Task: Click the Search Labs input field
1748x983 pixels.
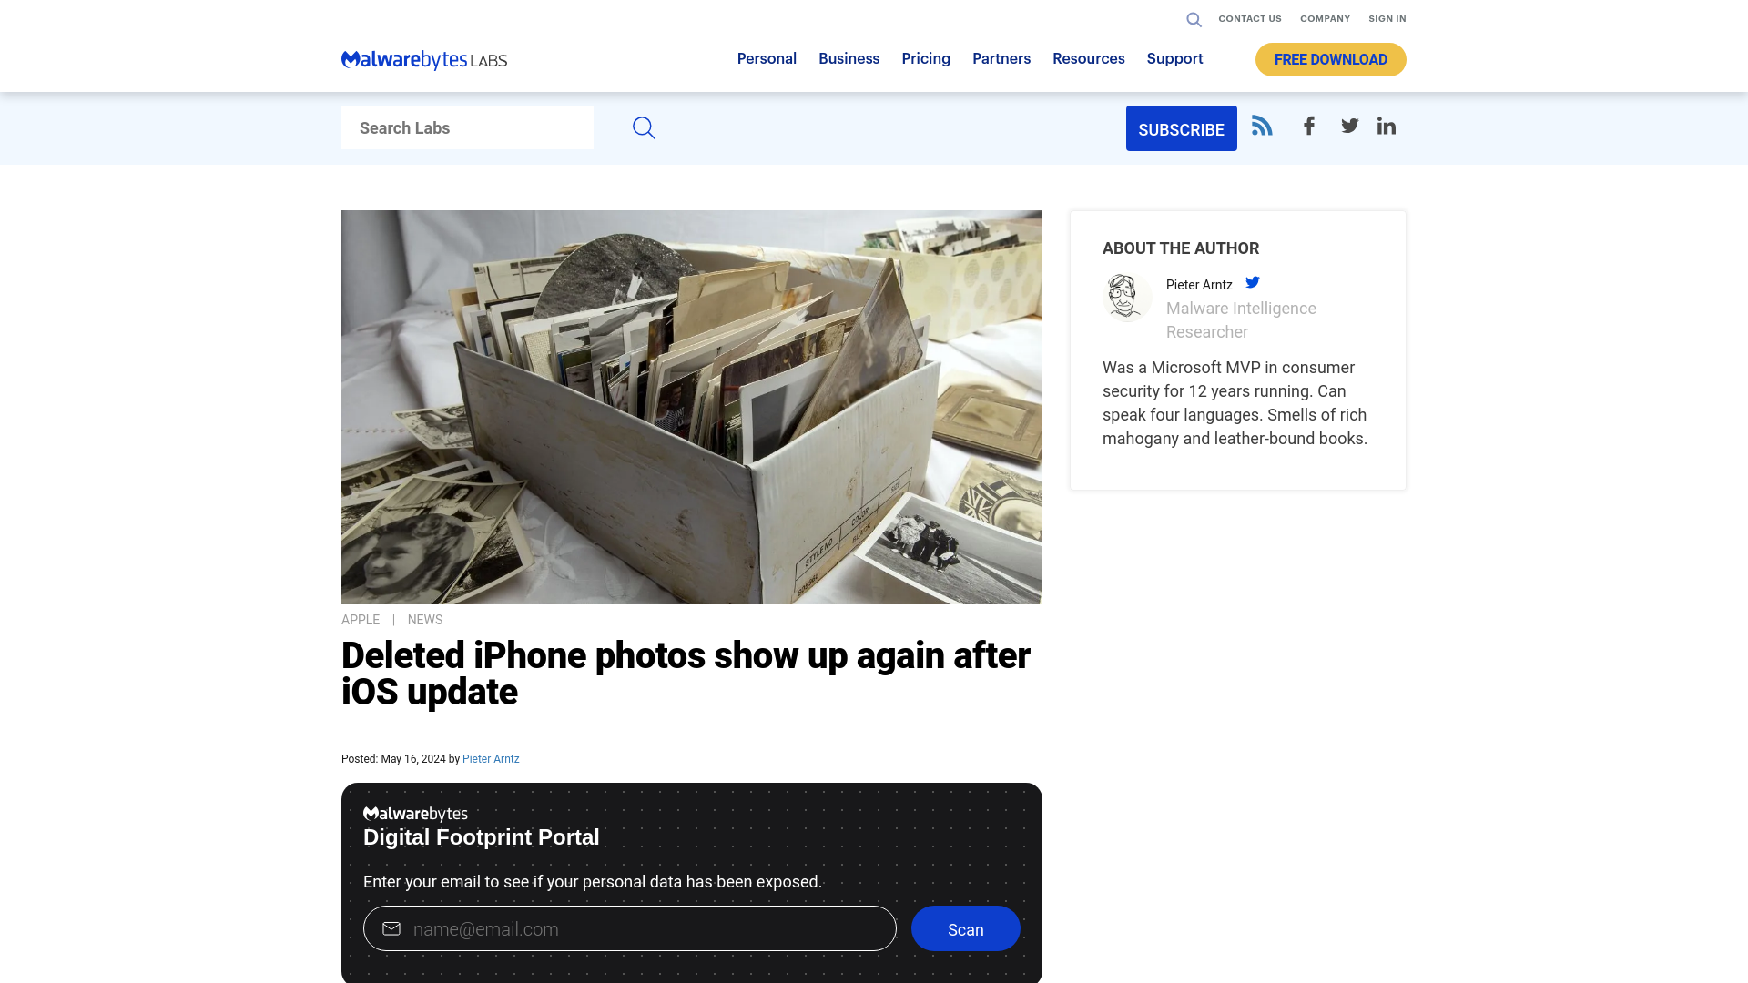Action: click(467, 127)
